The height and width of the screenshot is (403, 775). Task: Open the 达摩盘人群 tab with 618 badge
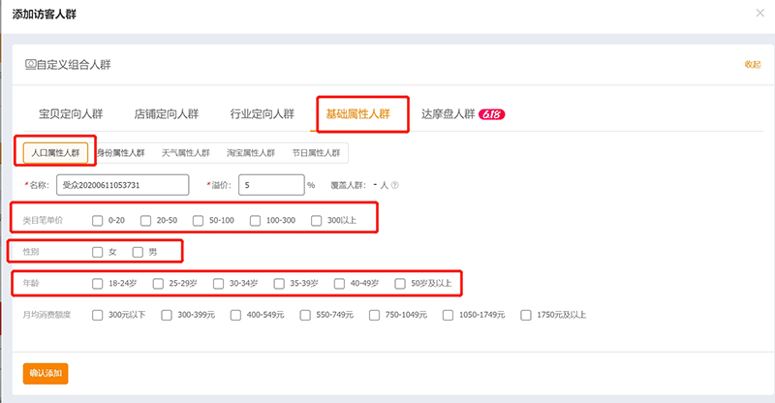pyautogui.click(x=462, y=113)
